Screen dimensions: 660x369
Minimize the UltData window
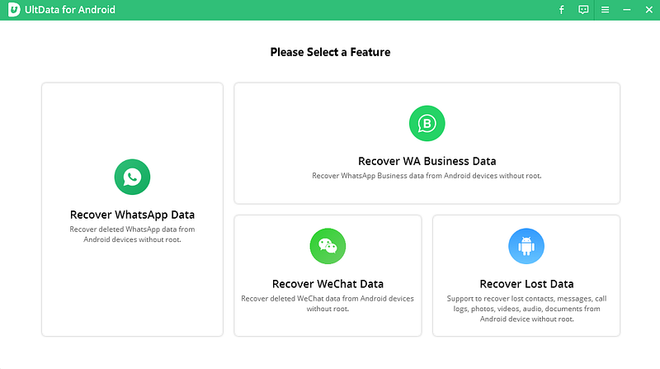627,10
